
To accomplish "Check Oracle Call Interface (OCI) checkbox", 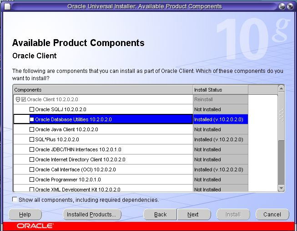I will click(32, 169).
